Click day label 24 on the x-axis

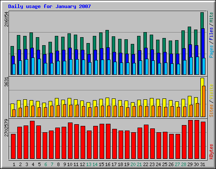[158, 164]
